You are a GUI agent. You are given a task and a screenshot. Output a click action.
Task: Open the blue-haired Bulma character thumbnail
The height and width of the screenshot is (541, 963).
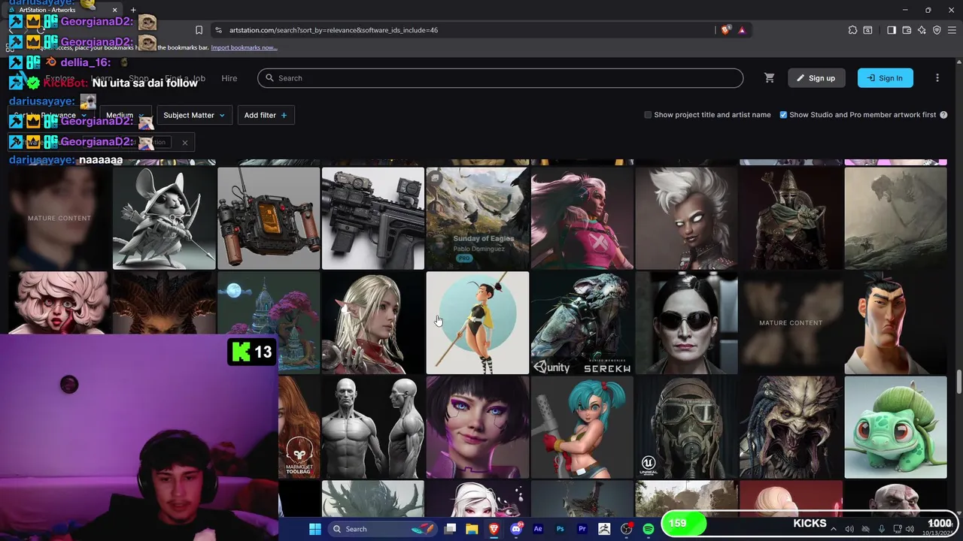582,427
